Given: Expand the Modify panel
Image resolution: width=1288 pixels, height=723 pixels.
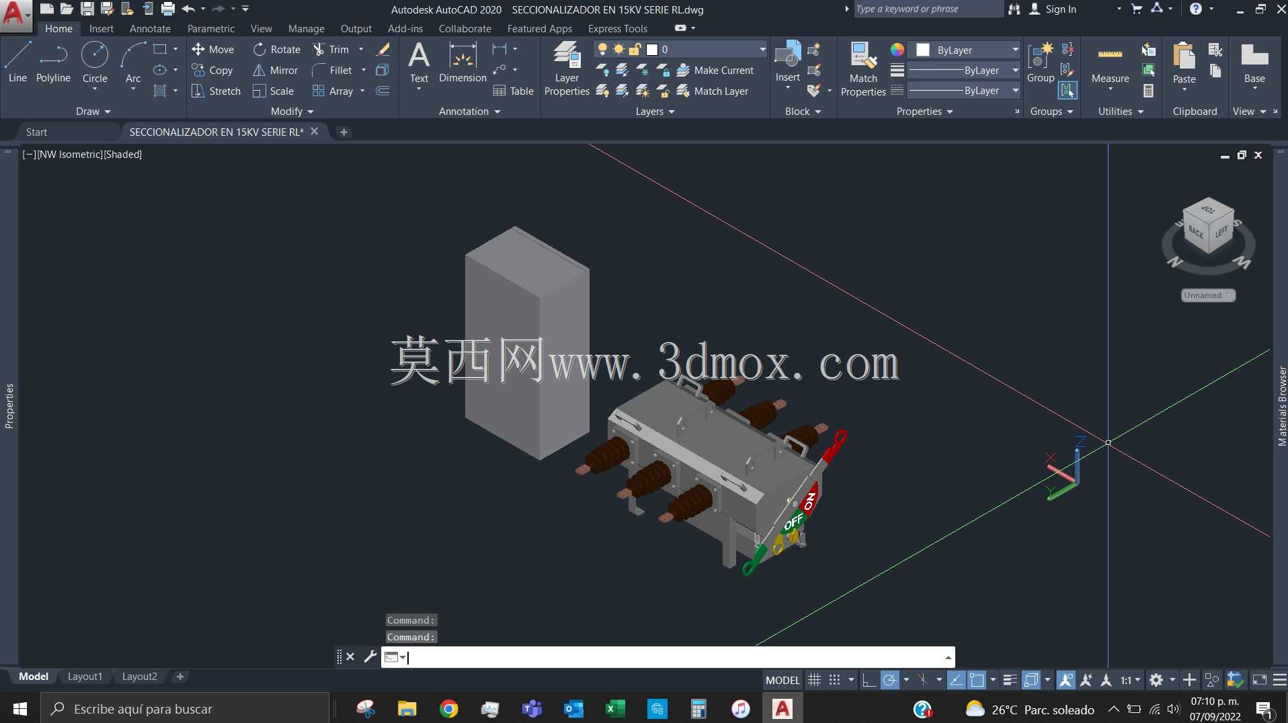Looking at the screenshot, I should [x=292, y=112].
